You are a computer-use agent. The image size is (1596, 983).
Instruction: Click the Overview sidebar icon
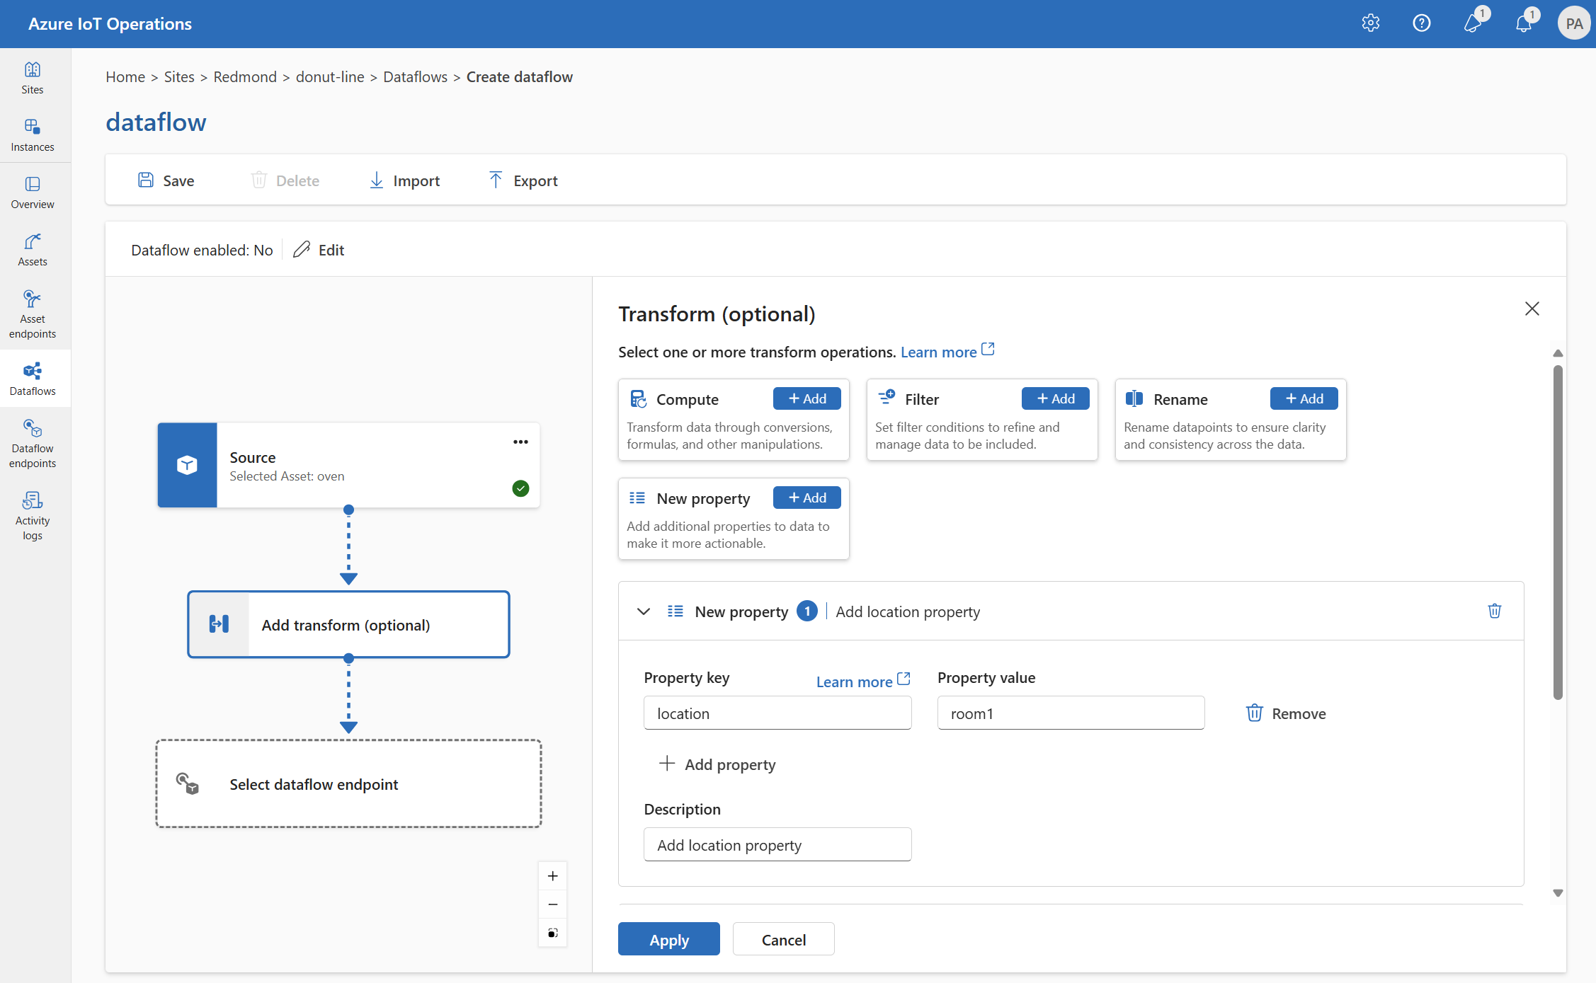(x=33, y=194)
